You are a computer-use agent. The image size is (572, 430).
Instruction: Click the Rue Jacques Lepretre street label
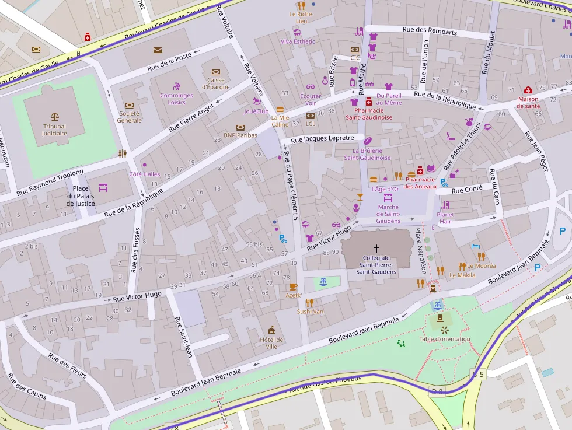[322, 138]
